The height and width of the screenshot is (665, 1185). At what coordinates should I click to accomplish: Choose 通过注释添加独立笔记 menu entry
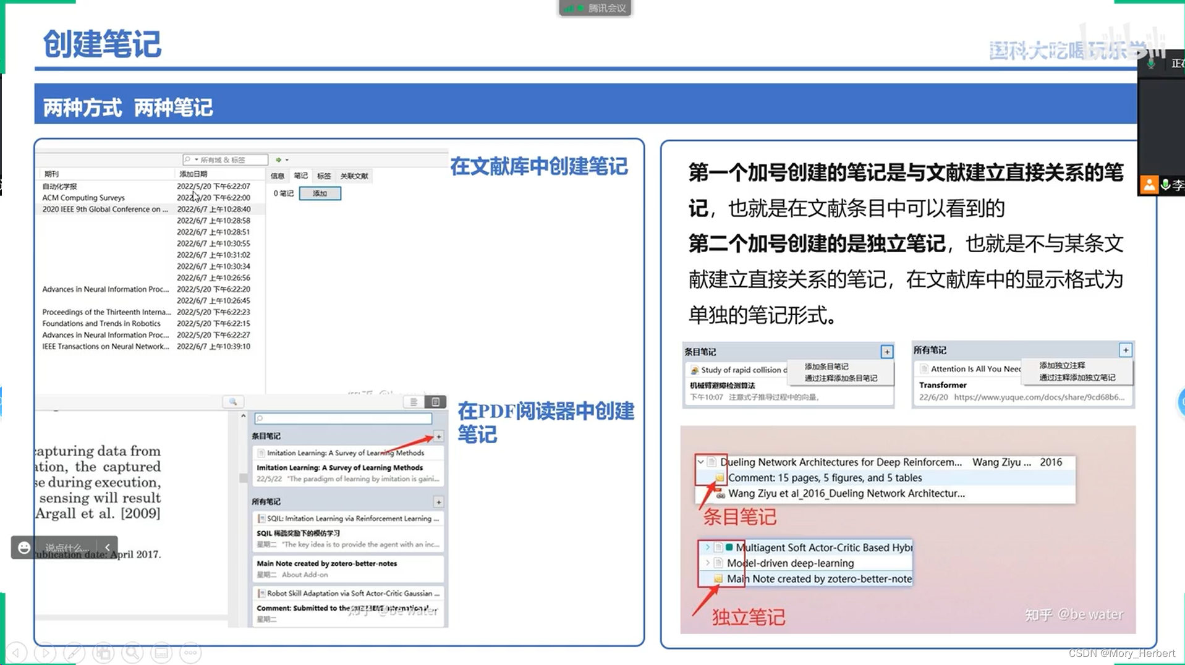(x=1077, y=378)
